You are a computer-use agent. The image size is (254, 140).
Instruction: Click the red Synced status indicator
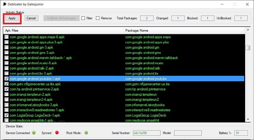pos(57,133)
